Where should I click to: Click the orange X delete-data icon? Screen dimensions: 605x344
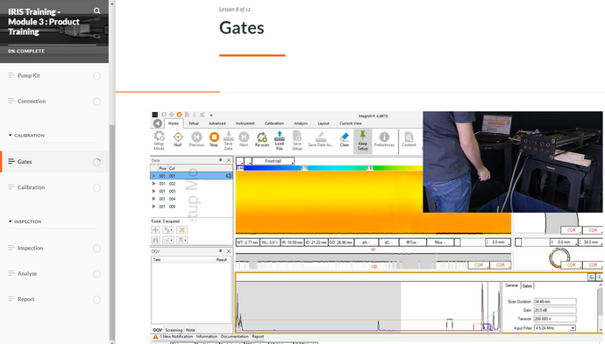pos(182,230)
